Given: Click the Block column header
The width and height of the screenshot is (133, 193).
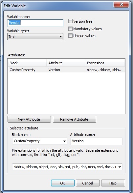Looking at the screenshot, I should click(27, 63).
